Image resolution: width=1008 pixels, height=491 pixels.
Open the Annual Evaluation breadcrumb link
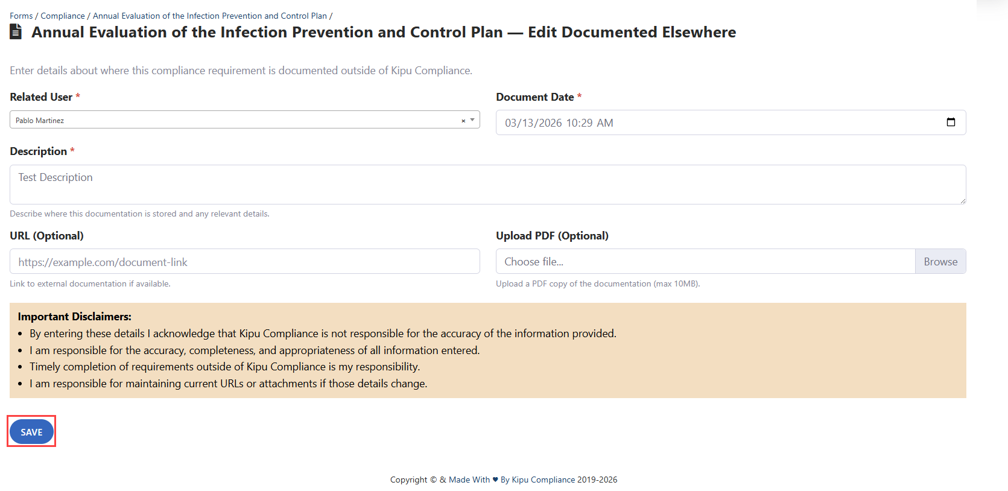click(x=209, y=16)
